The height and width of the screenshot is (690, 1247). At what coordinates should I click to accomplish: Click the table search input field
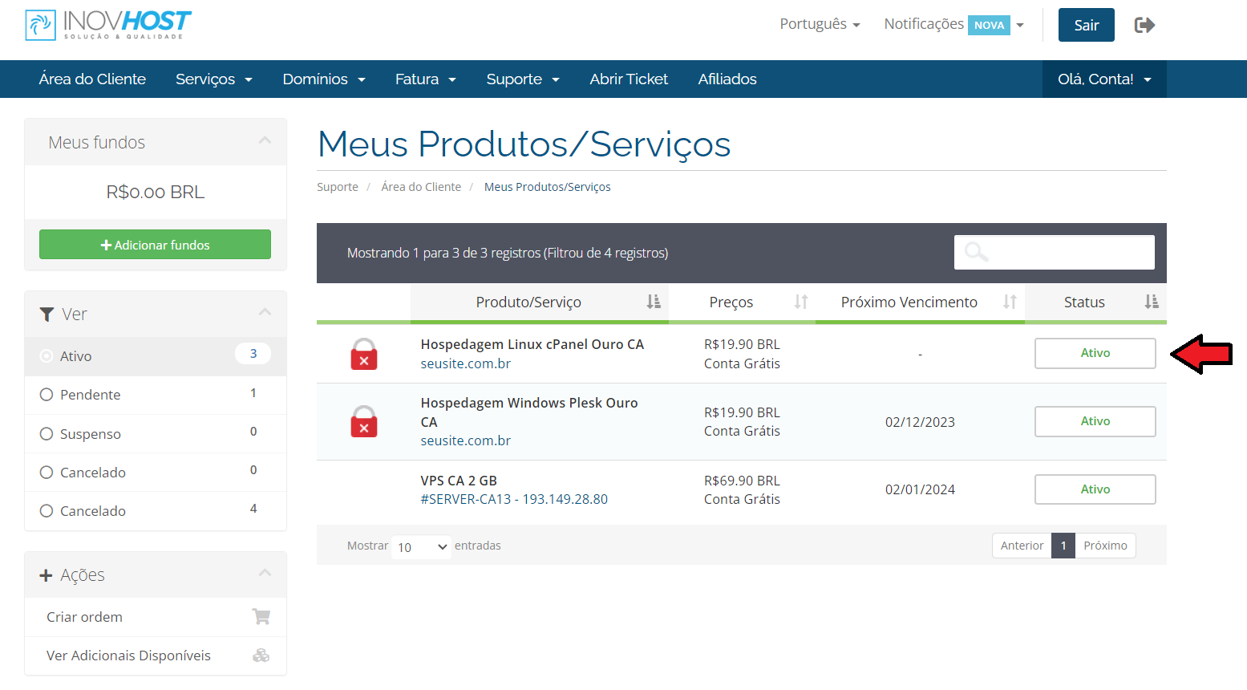1054,253
